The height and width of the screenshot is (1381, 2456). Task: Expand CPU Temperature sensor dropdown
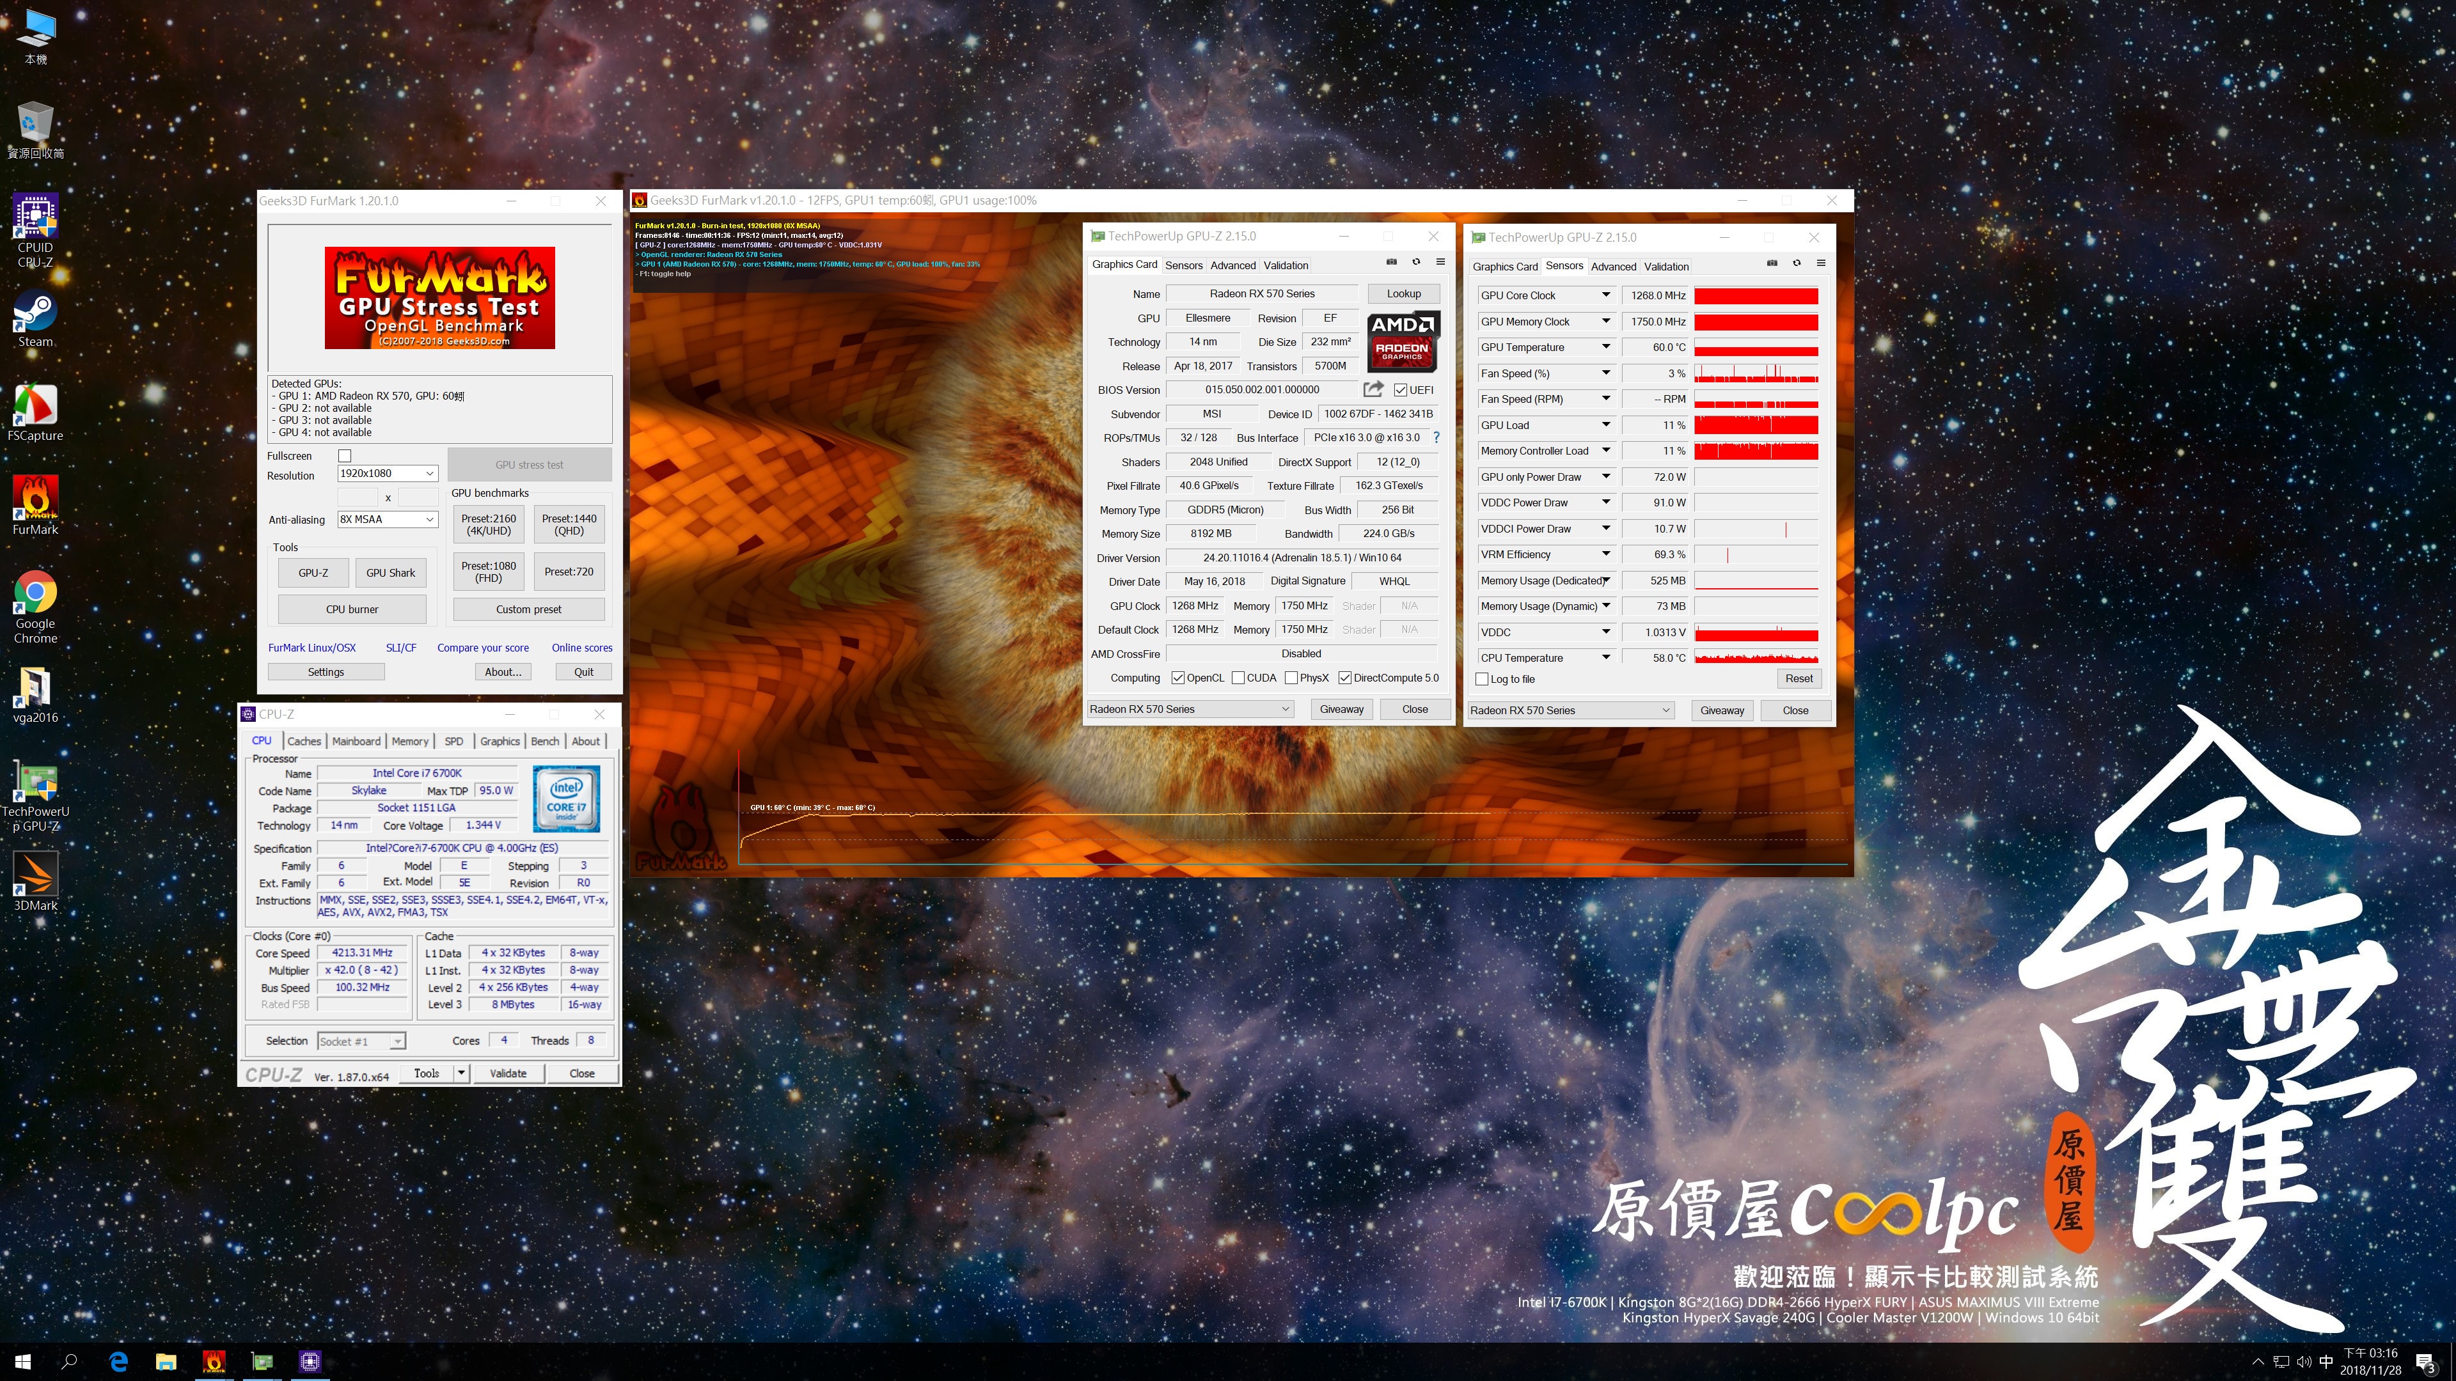[x=1605, y=658]
